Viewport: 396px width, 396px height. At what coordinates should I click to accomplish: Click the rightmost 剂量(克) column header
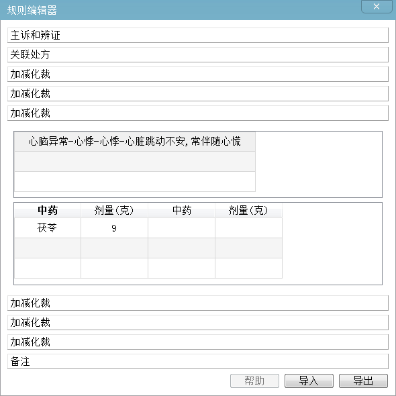coord(248,210)
